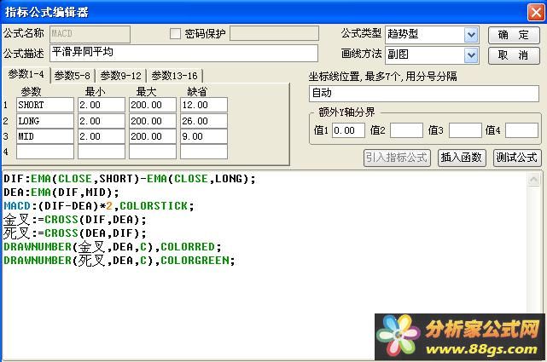Click the 公式名称 field containing MACD
This screenshot has height=362, width=547.
90,34
